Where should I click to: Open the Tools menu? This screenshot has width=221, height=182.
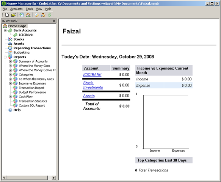point(29,9)
